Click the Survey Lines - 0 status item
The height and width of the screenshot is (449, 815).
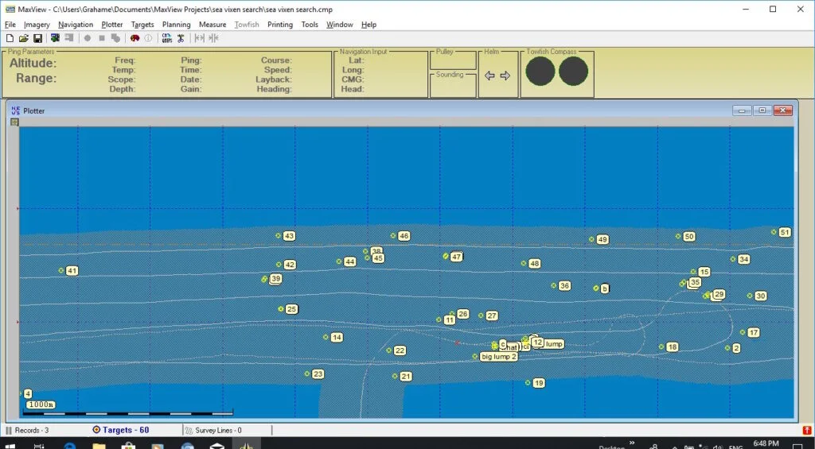click(x=213, y=430)
